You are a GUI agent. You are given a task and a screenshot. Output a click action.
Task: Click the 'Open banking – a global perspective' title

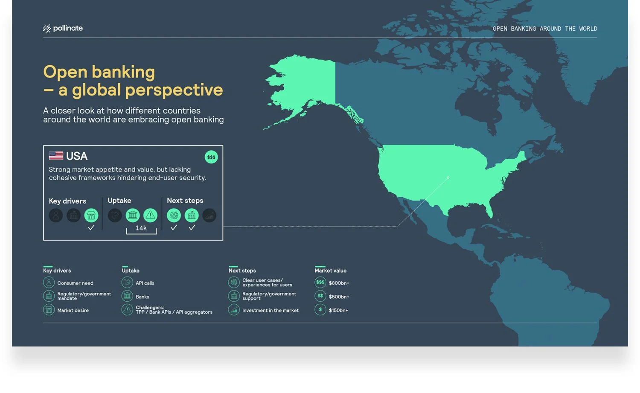coord(133,81)
